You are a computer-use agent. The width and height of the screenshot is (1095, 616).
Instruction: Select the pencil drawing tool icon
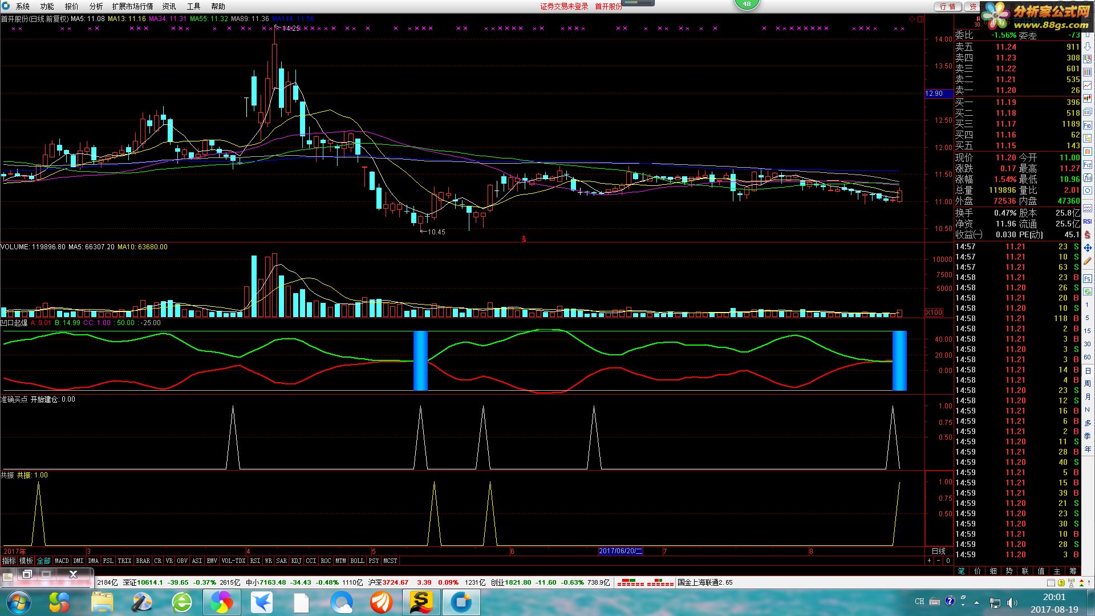pyautogui.click(x=1088, y=261)
